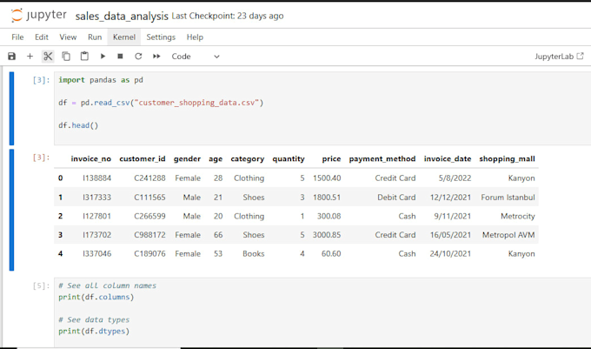591x349 pixels.
Task: Click inside the import pandas code cell
Action: (322, 108)
